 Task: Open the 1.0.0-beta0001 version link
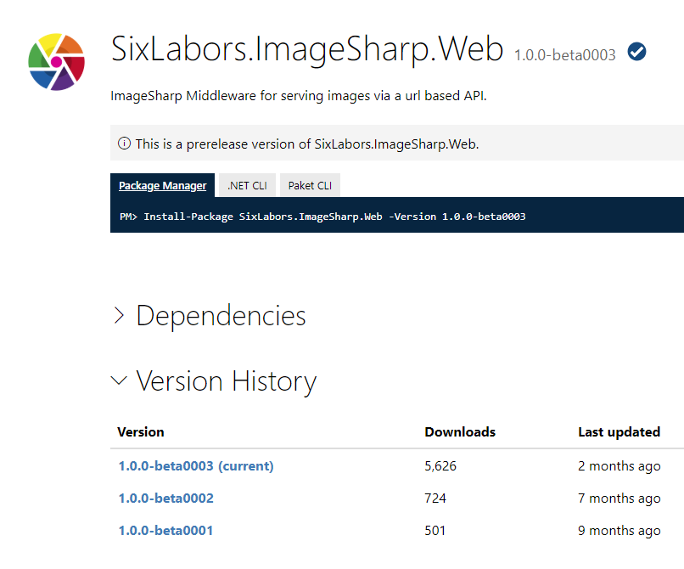(165, 530)
